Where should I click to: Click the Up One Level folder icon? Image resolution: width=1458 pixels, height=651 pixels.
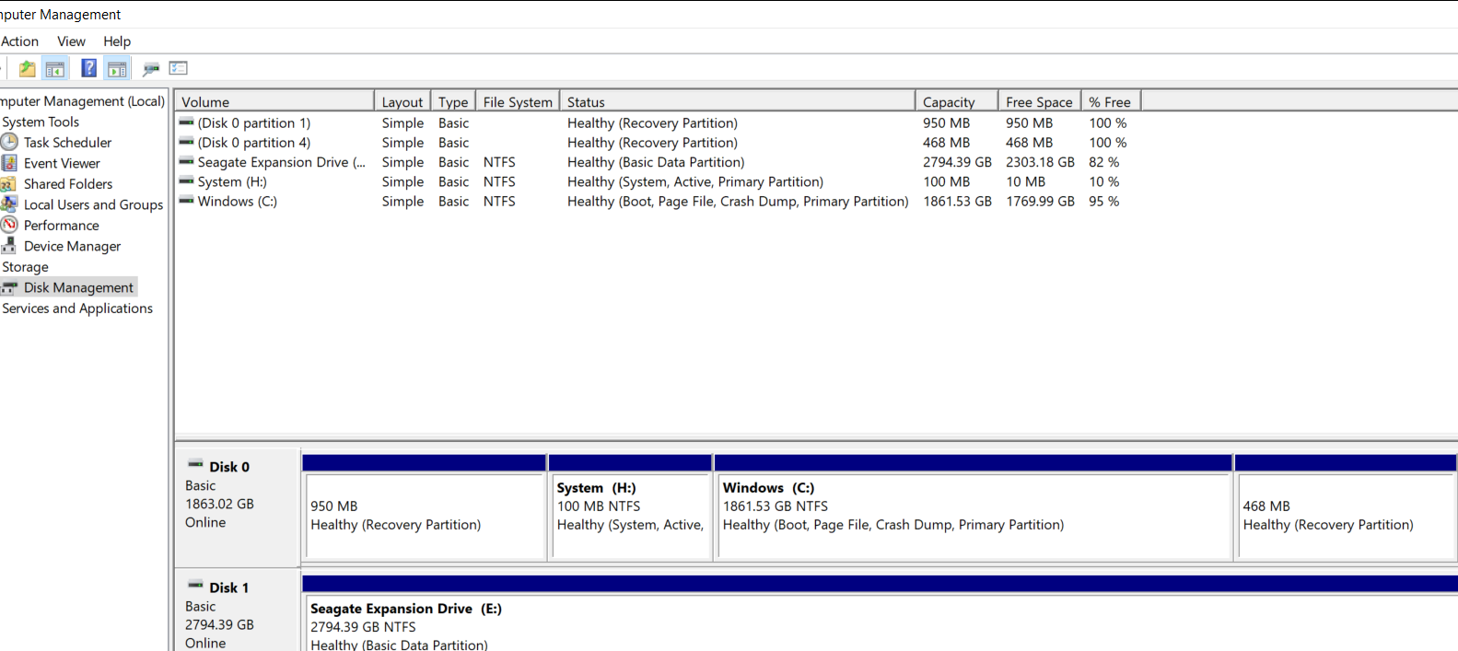coord(27,68)
